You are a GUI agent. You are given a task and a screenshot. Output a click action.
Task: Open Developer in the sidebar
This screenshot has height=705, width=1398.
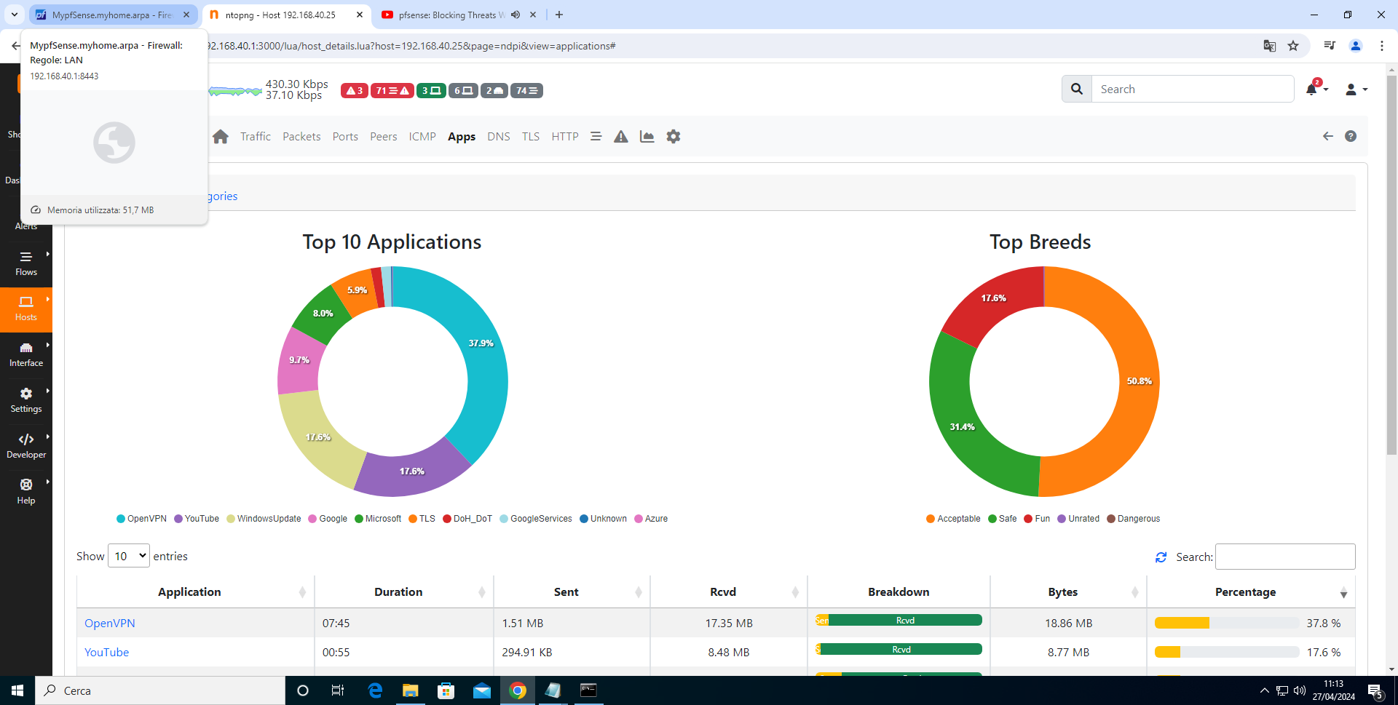tap(26, 446)
